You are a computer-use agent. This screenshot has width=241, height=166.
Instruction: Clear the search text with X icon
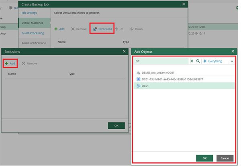click(192, 61)
